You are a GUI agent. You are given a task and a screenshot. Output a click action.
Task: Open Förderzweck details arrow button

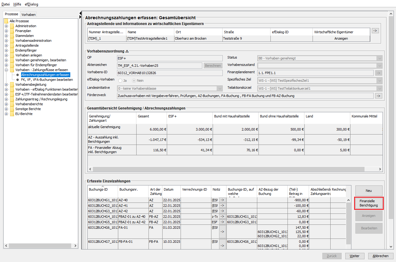(x=379, y=96)
